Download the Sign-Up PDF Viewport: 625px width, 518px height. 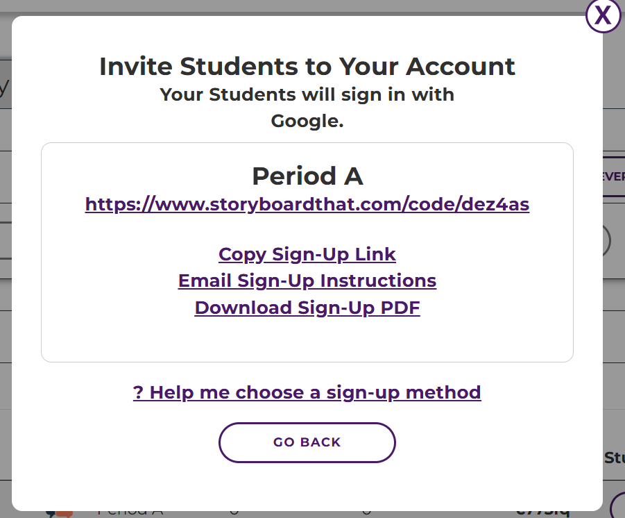coord(307,308)
